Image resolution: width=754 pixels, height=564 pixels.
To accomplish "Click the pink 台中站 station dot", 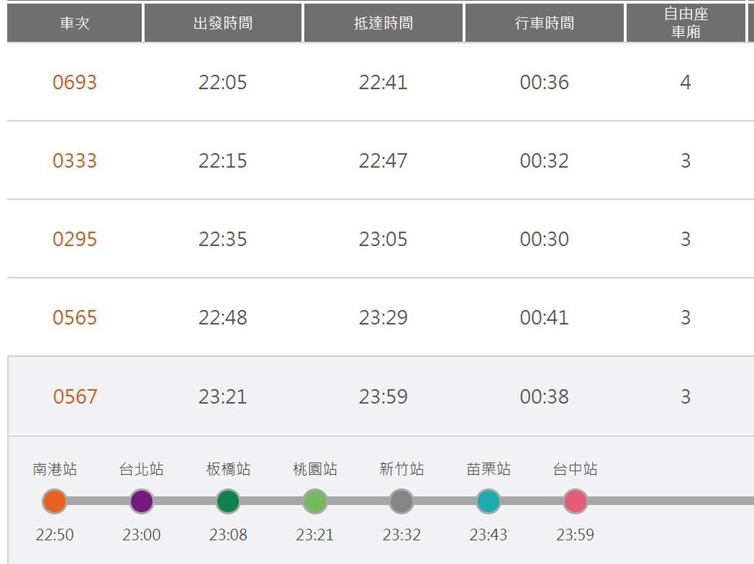I will point(575,501).
